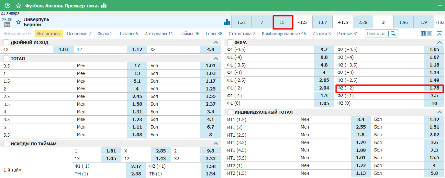Open the Интервалы 11 tab
The image size is (445, 178).
click(x=159, y=34)
